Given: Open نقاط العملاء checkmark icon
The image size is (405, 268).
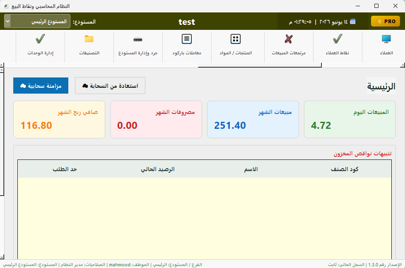Looking at the screenshot, I should point(337,39).
